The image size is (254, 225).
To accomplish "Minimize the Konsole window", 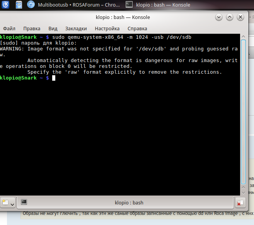I will point(219,17).
